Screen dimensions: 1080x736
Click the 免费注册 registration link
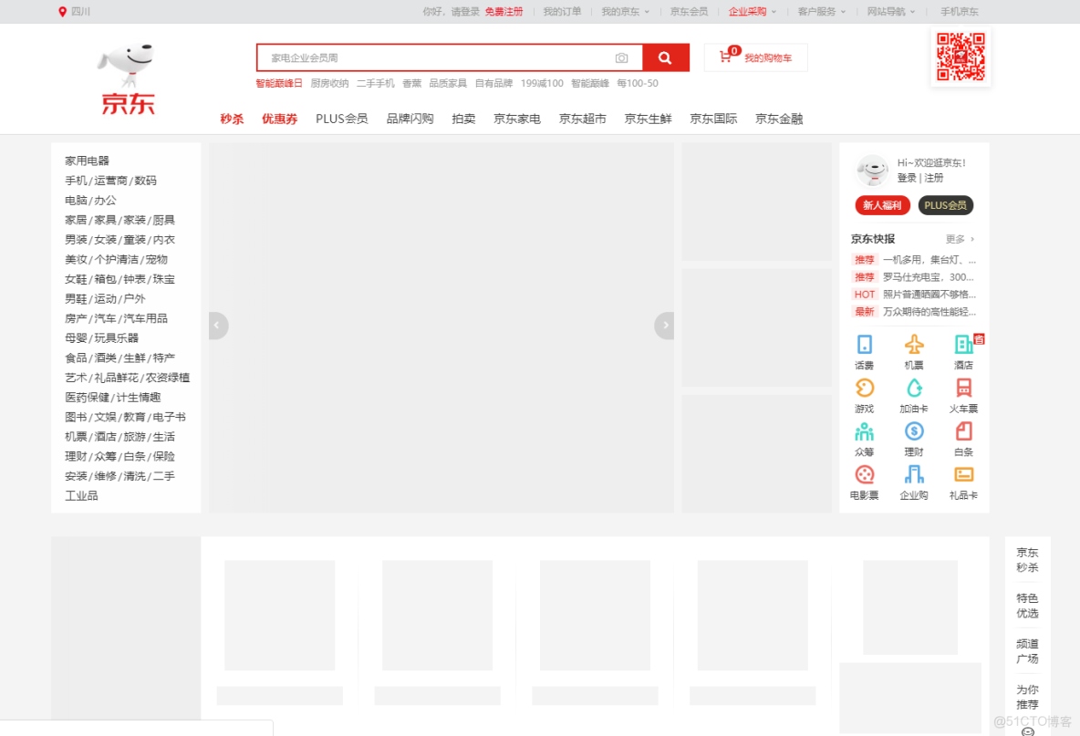pyautogui.click(x=504, y=11)
